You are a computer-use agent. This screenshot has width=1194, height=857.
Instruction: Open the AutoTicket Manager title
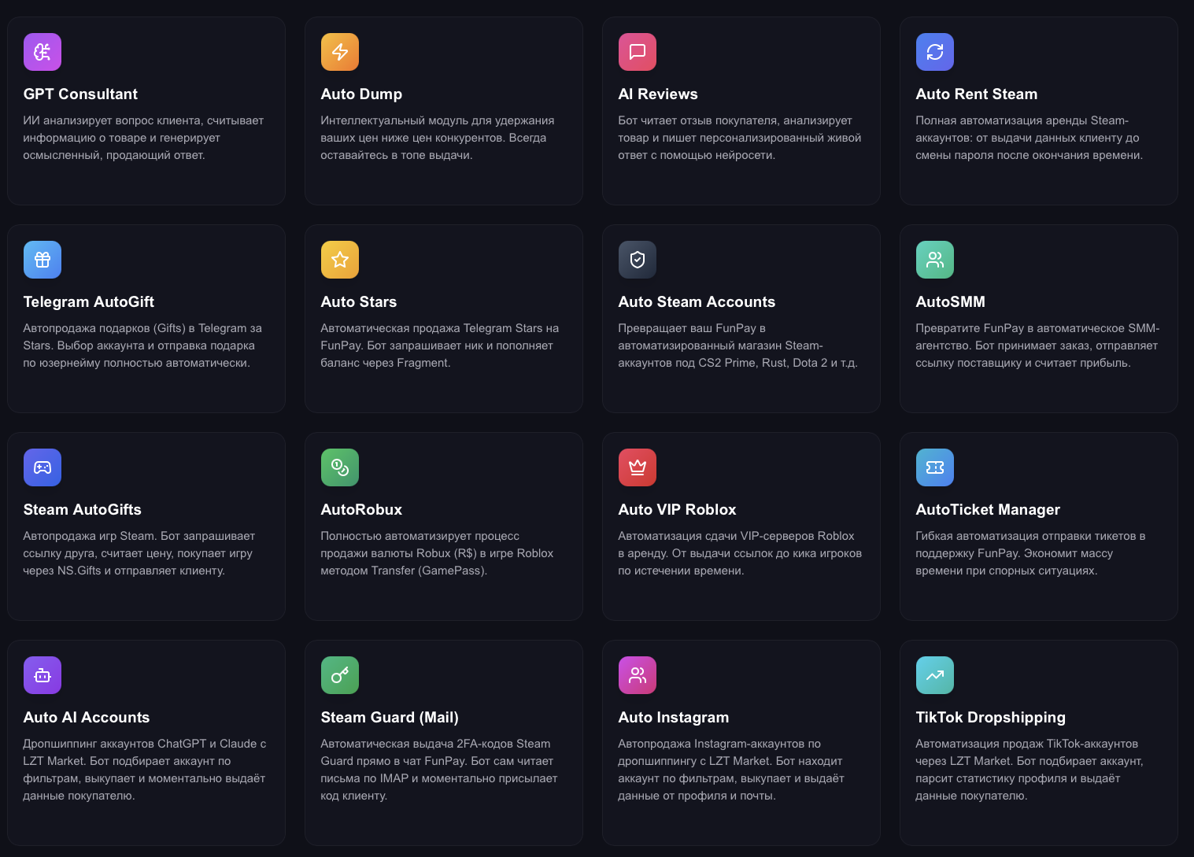point(988,510)
